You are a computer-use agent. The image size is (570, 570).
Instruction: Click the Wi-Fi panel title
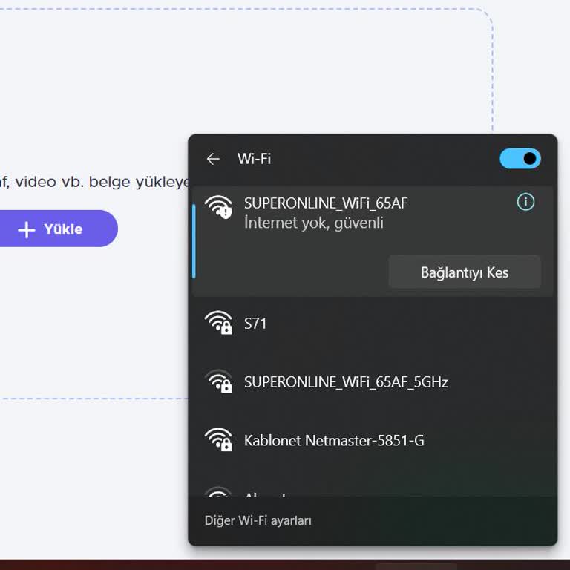(254, 159)
